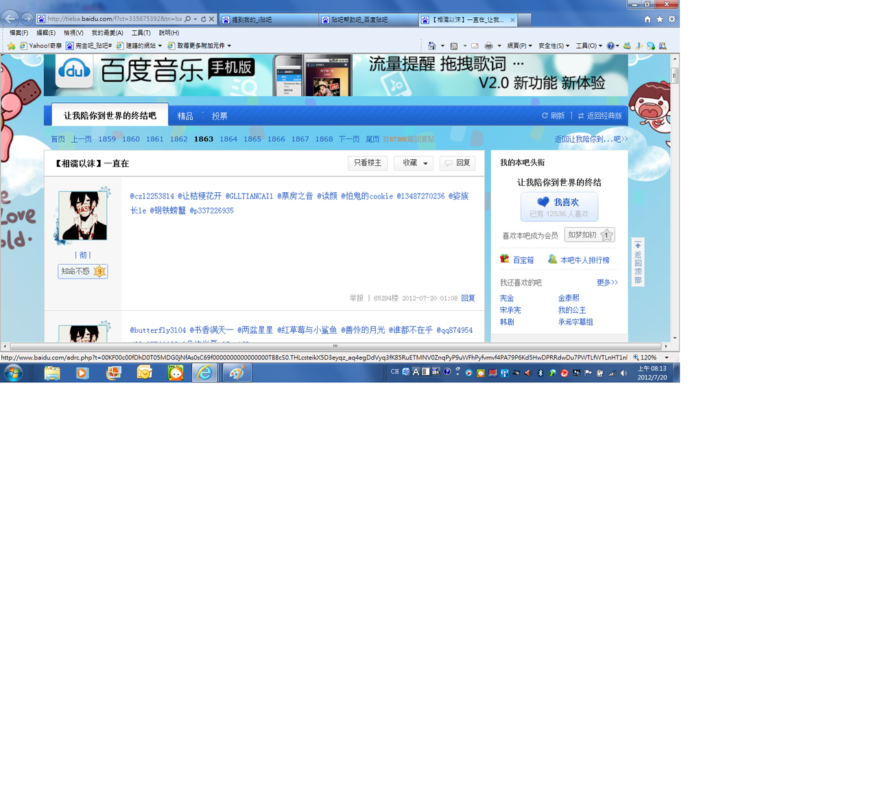Click the RSS feeds icon in the command bar

(x=454, y=46)
